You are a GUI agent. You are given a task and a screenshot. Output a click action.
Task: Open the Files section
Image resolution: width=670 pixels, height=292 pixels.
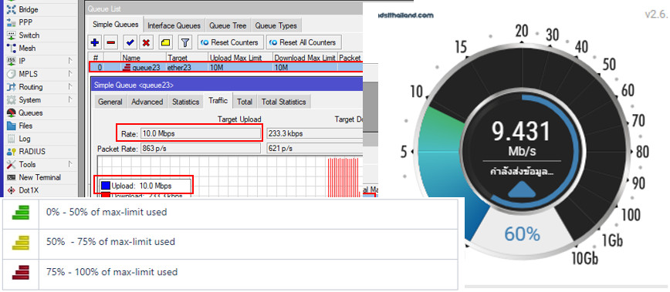click(25, 126)
